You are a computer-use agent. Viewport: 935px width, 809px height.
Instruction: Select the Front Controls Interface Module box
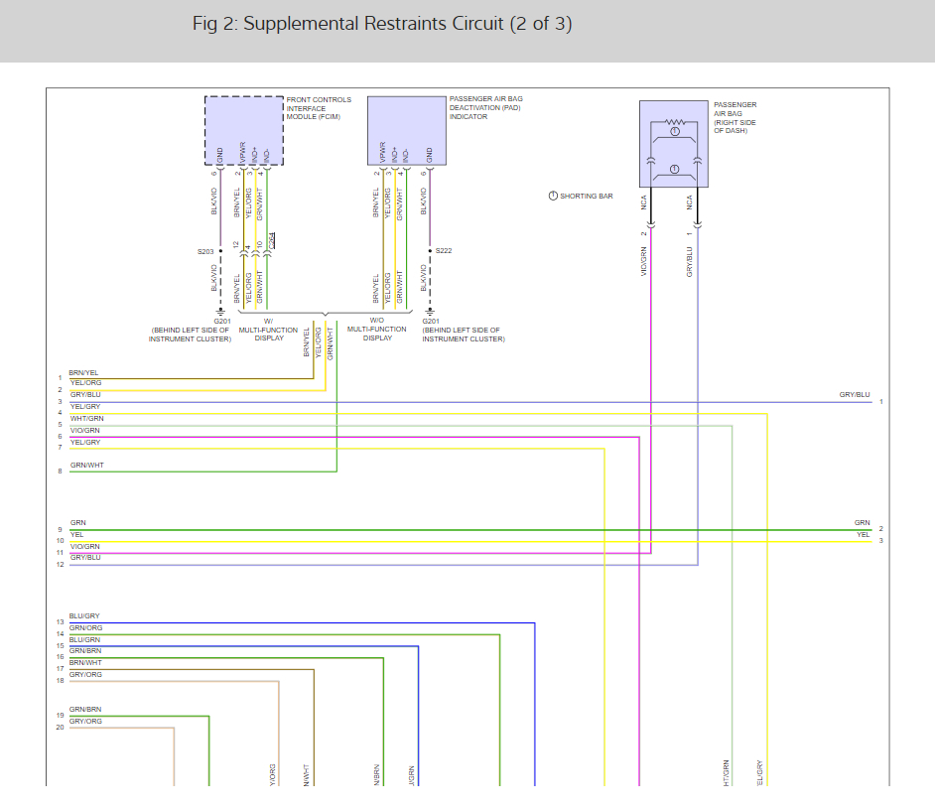coord(244,131)
